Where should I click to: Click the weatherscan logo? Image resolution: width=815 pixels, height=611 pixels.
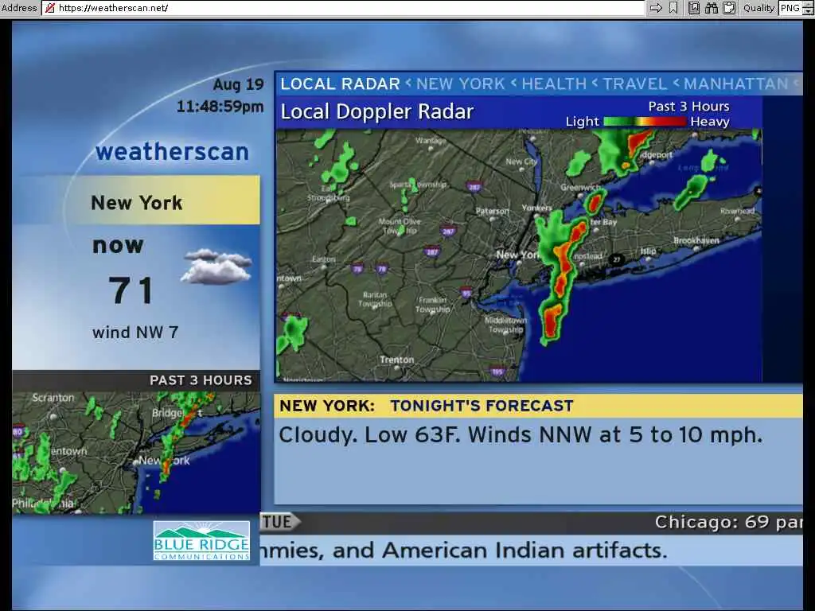(x=172, y=152)
